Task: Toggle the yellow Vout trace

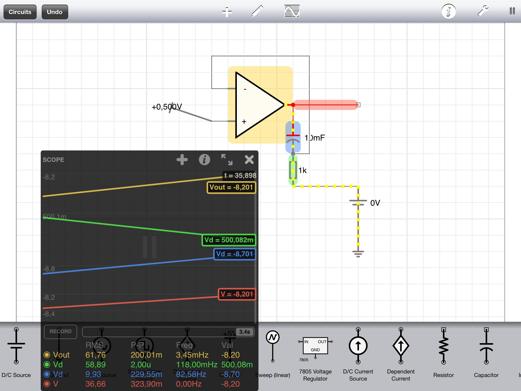Action: [x=47, y=355]
